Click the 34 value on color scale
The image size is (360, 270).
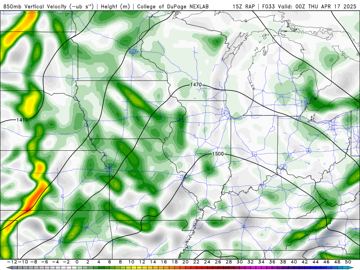pyautogui.click(x=261, y=262)
